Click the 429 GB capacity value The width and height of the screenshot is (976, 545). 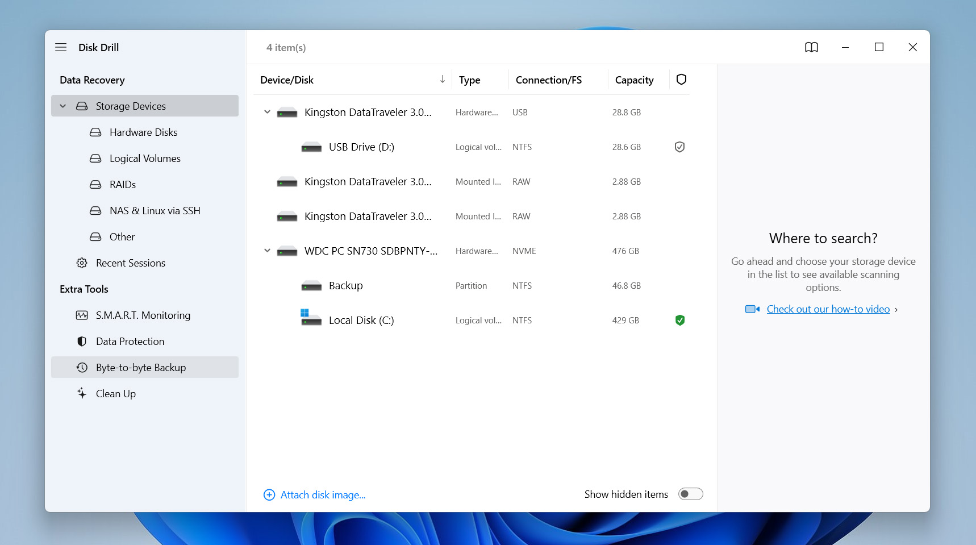tap(625, 321)
